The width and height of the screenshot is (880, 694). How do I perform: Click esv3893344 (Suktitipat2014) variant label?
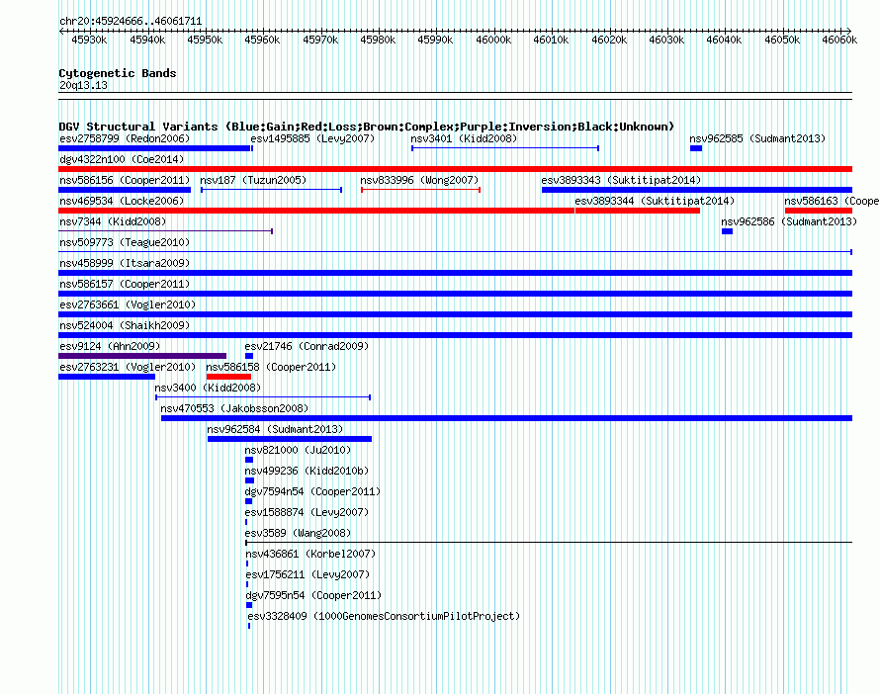655,201
